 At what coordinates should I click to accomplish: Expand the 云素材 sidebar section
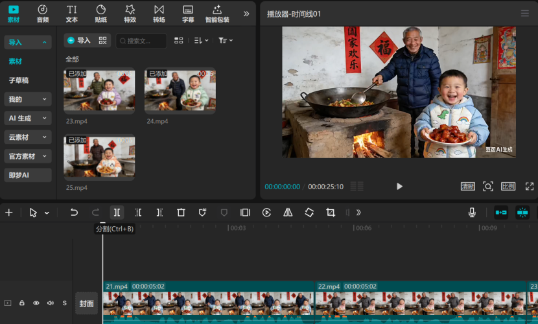pyautogui.click(x=27, y=137)
